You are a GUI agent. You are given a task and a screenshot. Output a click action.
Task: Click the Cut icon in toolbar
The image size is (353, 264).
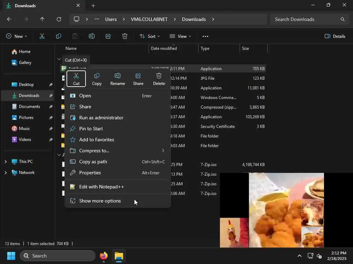(x=42, y=36)
